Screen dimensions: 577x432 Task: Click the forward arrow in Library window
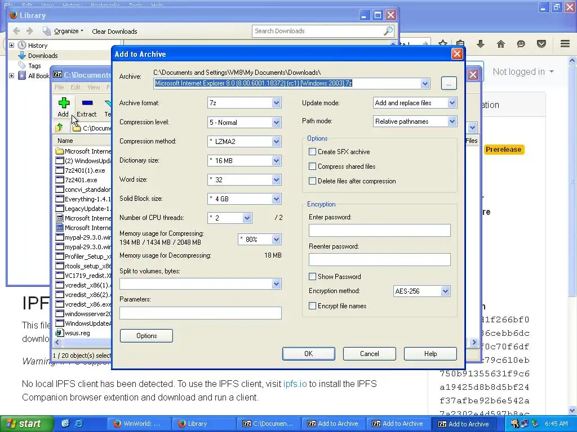coord(30,31)
